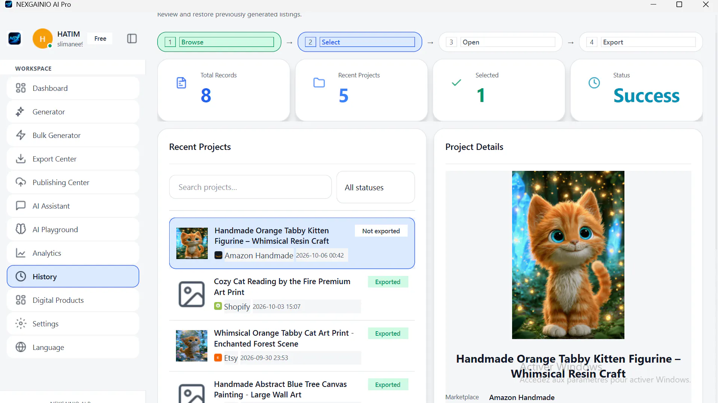Go to the Export step
The height and width of the screenshot is (403, 718).
(641, 42)
